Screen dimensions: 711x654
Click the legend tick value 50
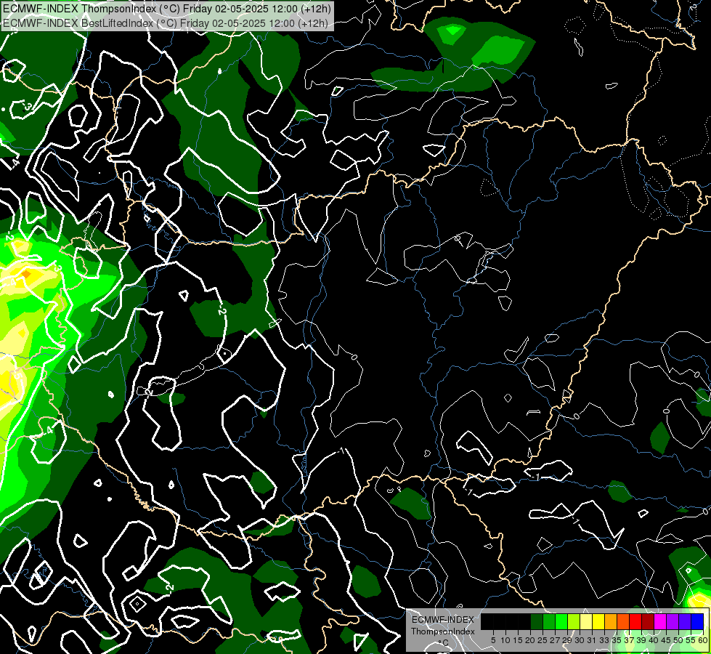(679, 640)
